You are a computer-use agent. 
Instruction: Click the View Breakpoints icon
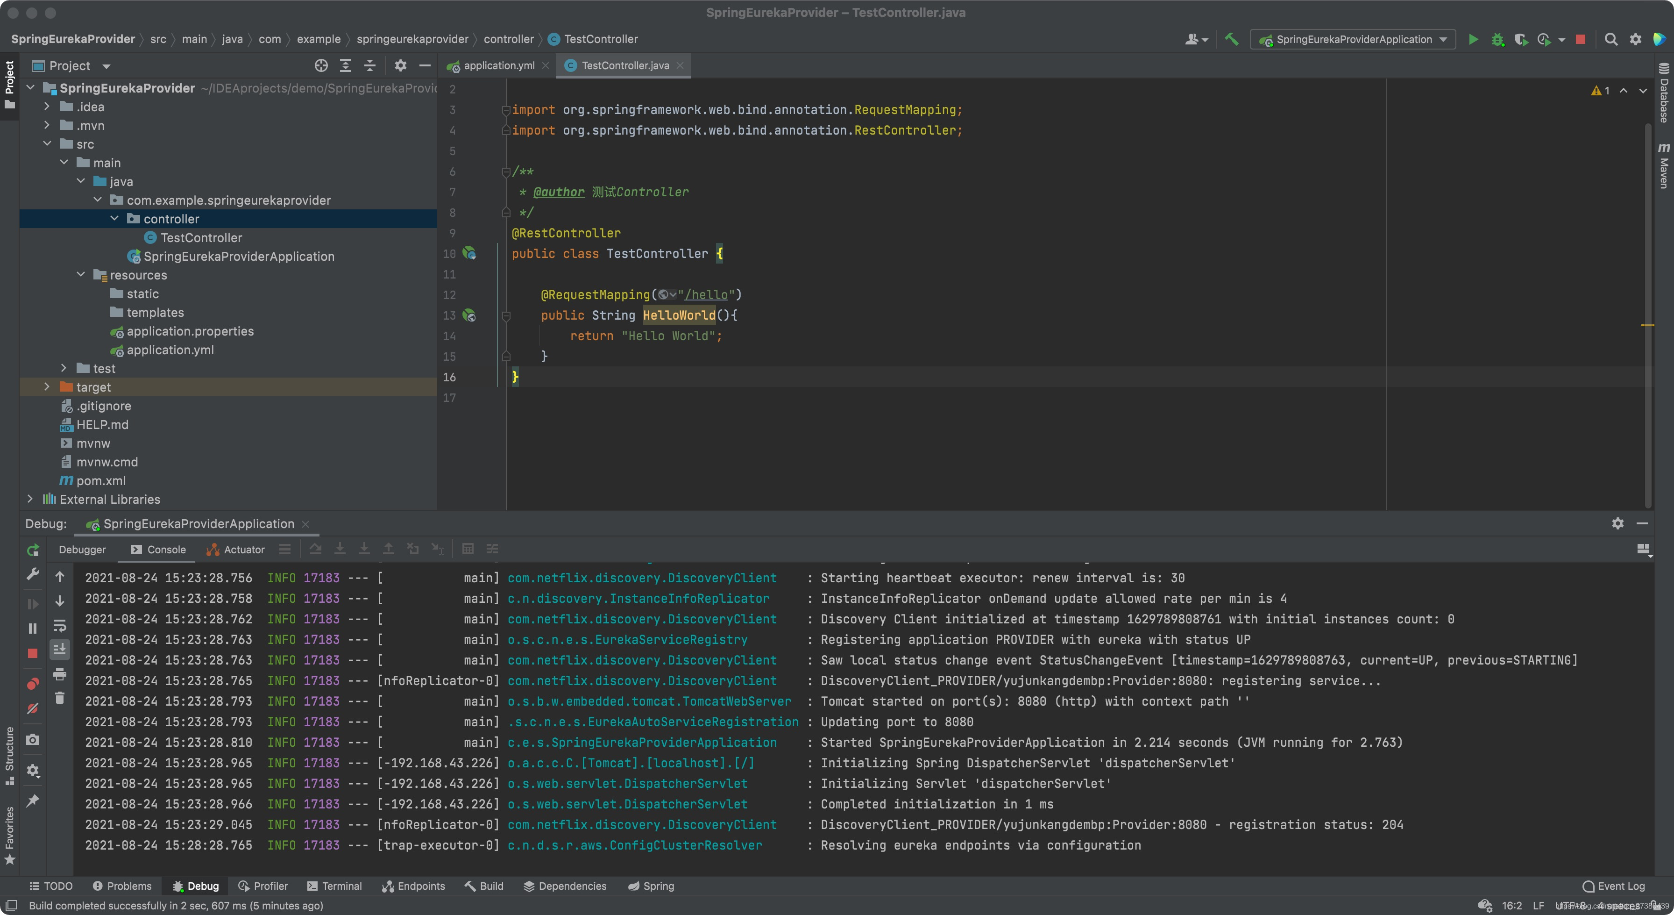click(x=33, y=684)
